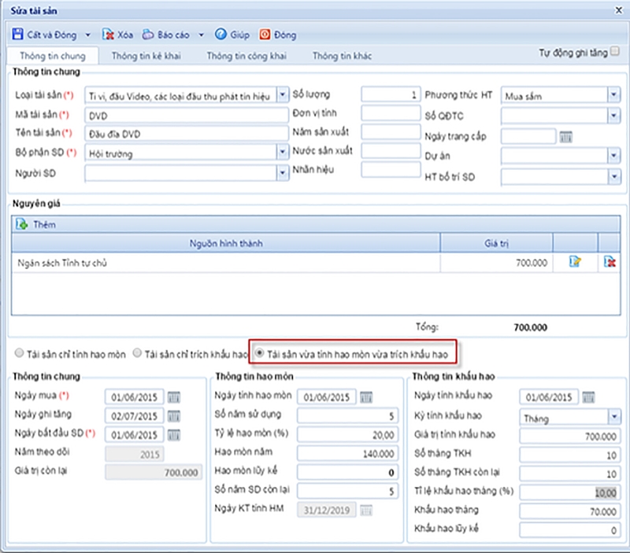Viewport: 630px width, 553px height.
Task: Click the Số tháng TKH field
Action: 569,455
